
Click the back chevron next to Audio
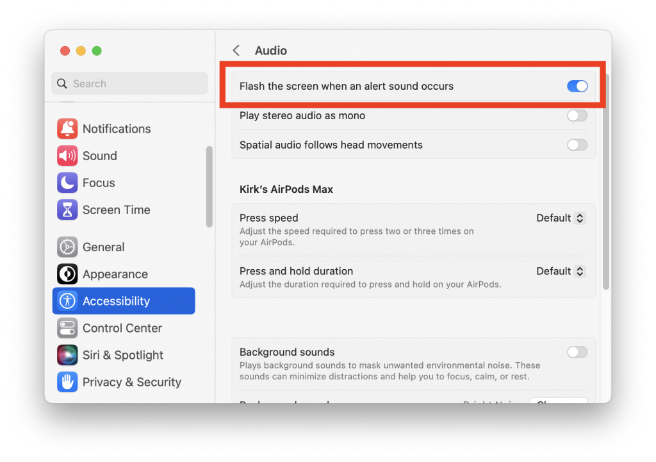click(236, 50)
